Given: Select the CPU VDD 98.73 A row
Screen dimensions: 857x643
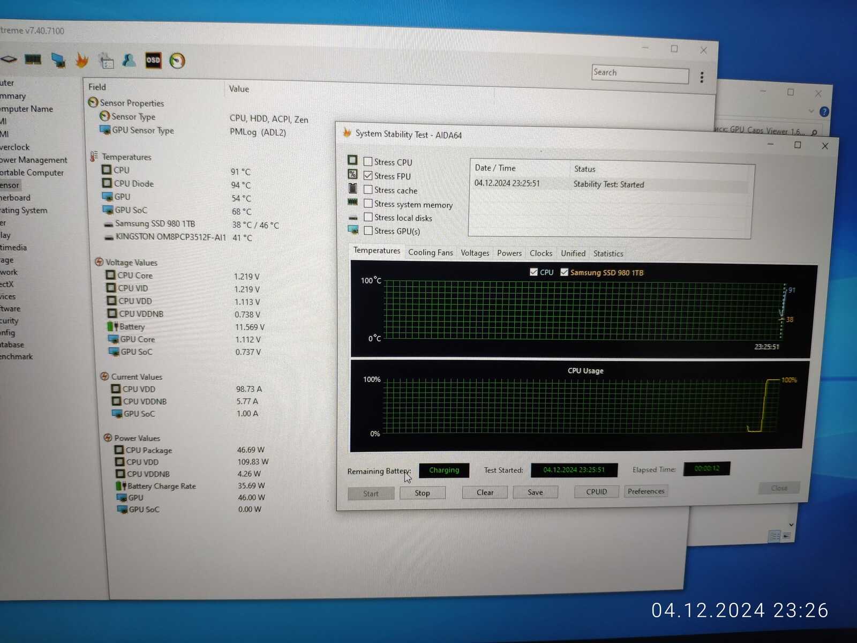Looking at the screenshot, I should click(187, 389).
